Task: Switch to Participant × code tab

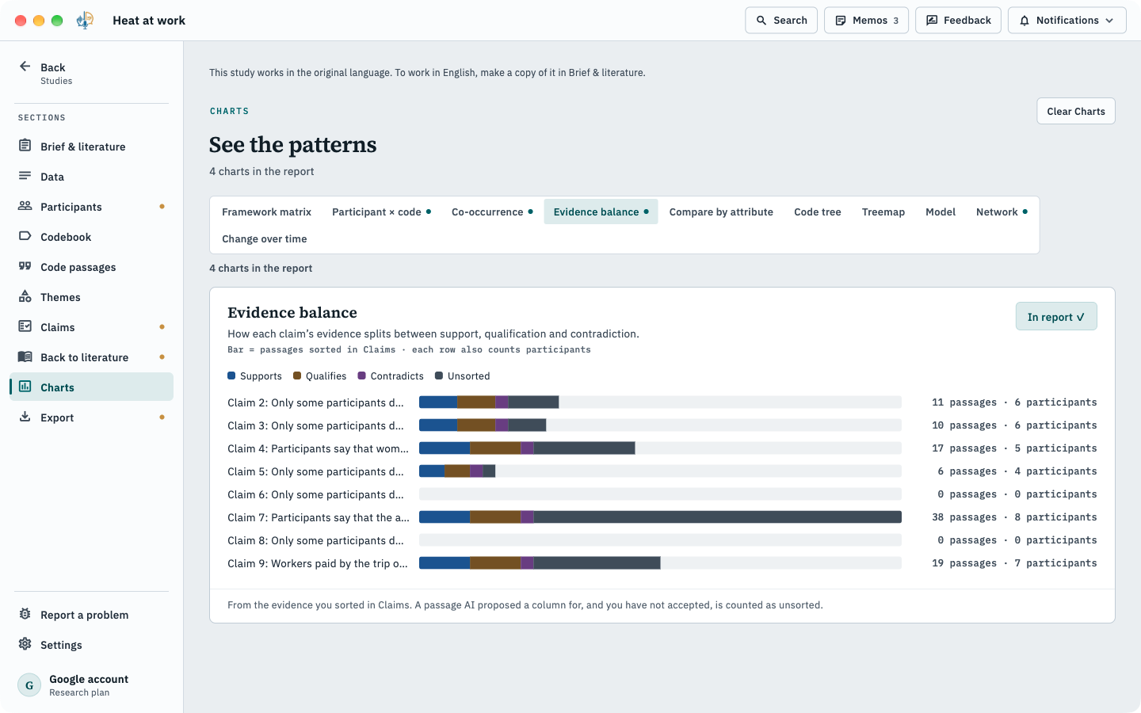Action: [x=381, y=212]
